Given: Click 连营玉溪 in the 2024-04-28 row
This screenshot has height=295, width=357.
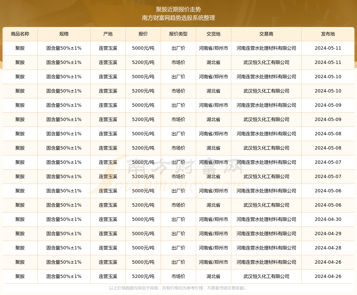Looking at the screenshot, I should (108, 248).
